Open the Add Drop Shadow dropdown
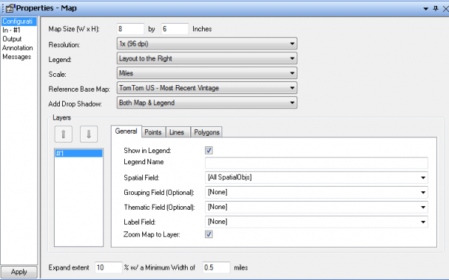 coord(207,103)
